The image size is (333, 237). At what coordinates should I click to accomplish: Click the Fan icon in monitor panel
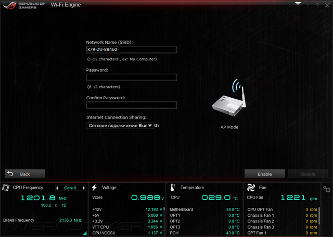click(251, 188)
